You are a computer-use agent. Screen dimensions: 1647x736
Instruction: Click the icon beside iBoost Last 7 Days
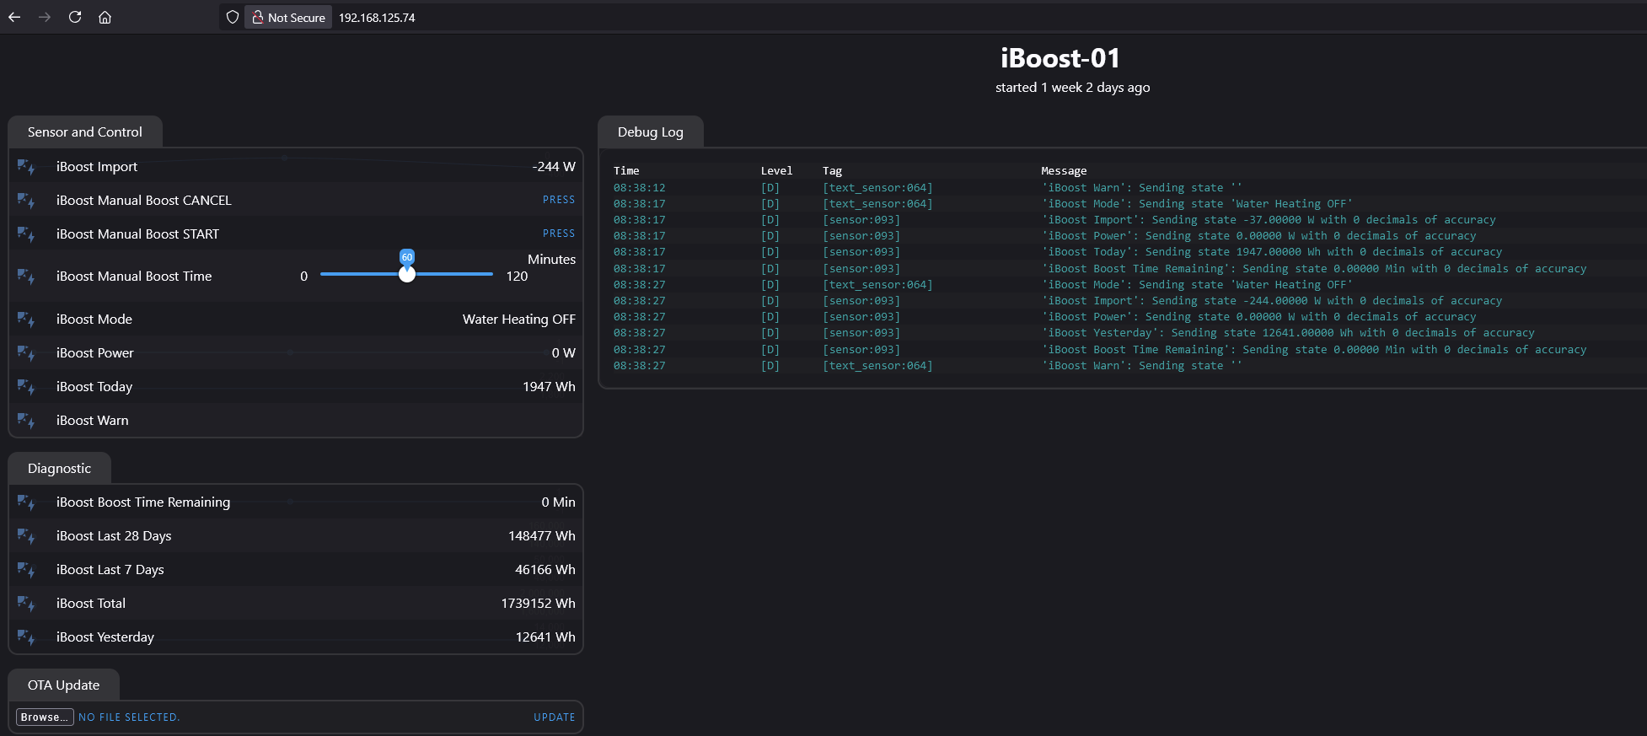click(26, 570)
